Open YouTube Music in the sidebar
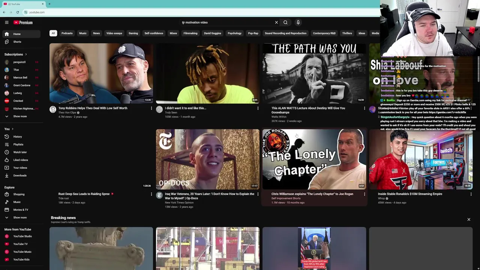The height and width of the screenshot is (270, 480). (x=22, y=252)
